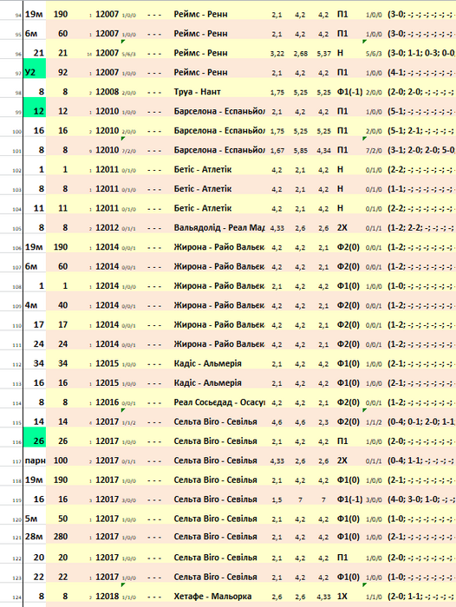Select the large 1/1/2 cell beside Ф2(0)

tap(374, 423)
